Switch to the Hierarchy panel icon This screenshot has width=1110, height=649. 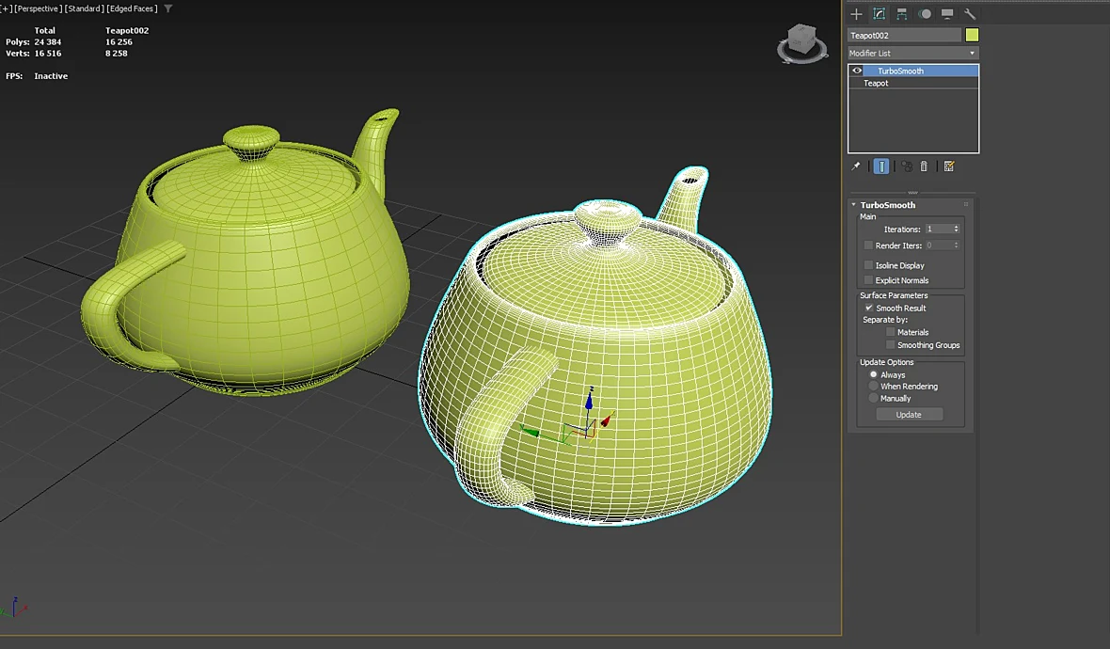902,13
